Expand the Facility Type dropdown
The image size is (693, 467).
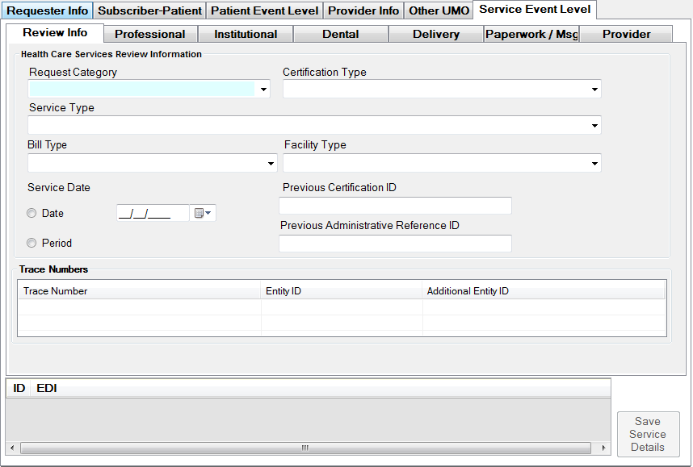tap(594, 164)
